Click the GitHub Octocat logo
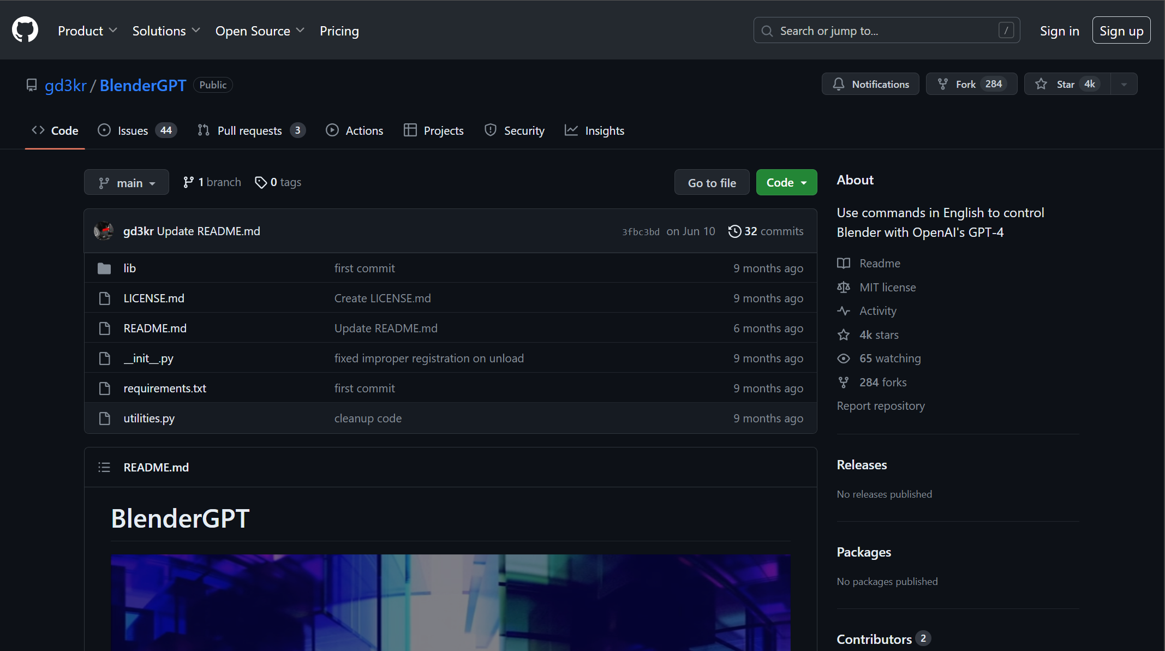1165x651 pixels. click(x=25, y=30)
